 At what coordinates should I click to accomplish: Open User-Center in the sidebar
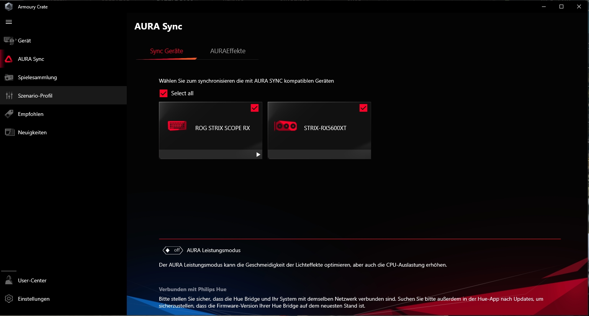(64, 280)
